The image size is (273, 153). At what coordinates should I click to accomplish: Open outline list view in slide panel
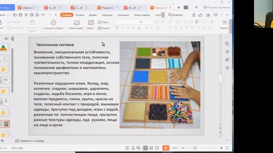tap(7, 39)
